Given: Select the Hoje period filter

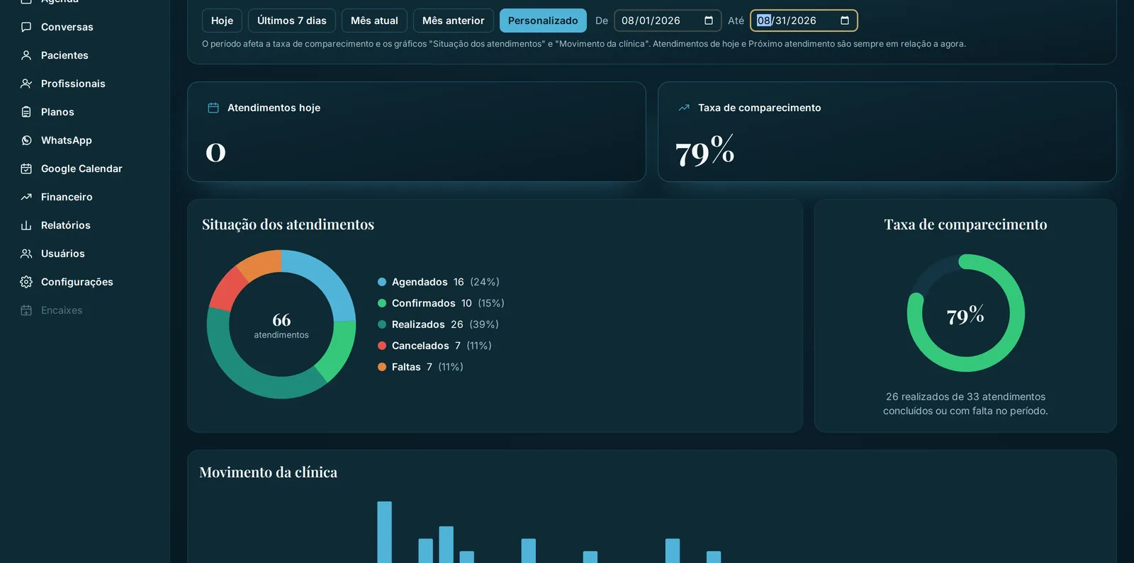Looking at the screenshot, I should click(222, 21).
